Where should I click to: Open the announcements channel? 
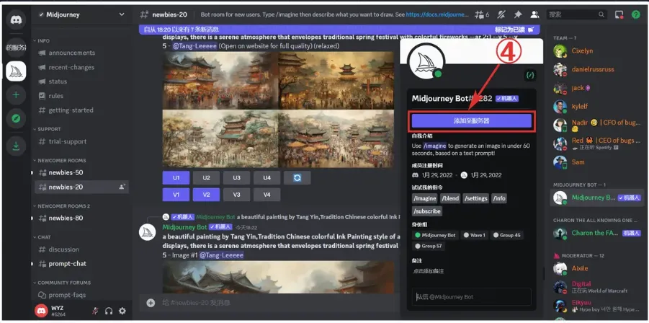point(71,53)
